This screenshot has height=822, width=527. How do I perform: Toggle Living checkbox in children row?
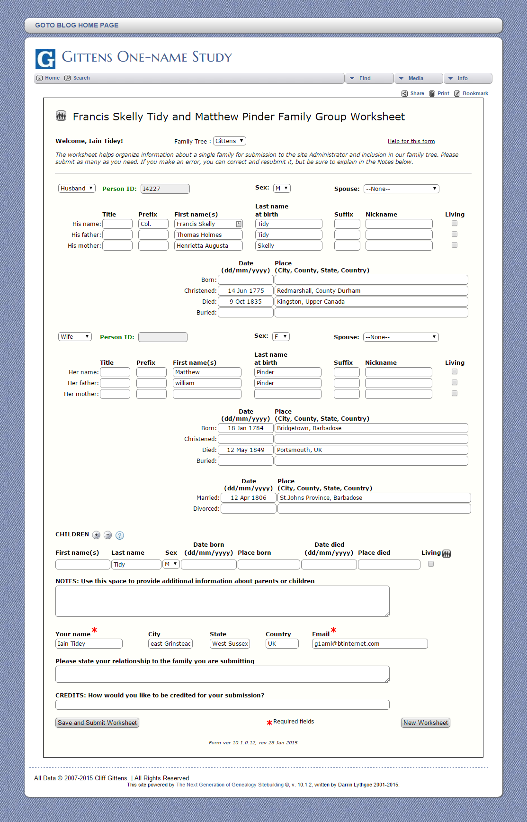[x=431, y=564]
